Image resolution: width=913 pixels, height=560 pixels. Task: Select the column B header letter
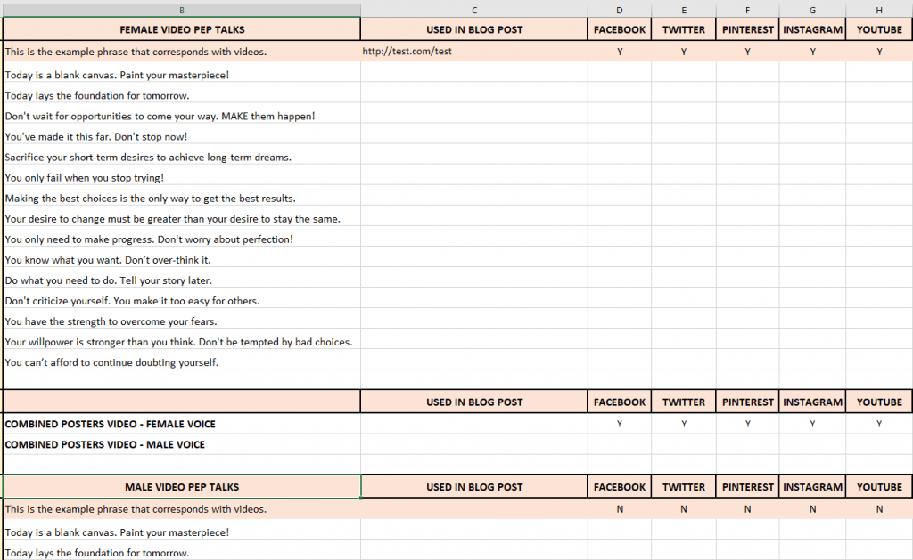point(182,10)
